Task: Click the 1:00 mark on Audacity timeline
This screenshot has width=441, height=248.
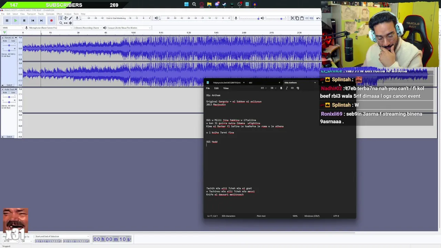Action: [x=133, y=33]
